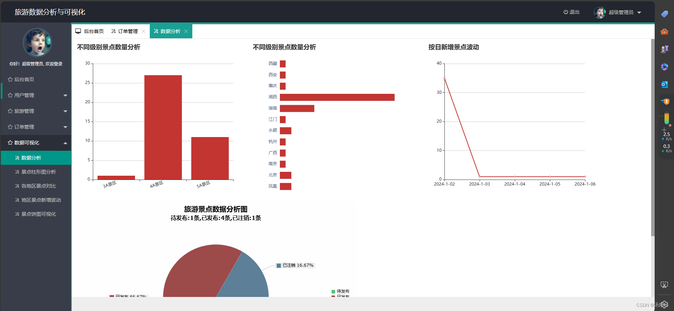Click the star icon beside sidebar 后台首页
The width and height of the screenshot is (674, 311).
coord(10,79)
